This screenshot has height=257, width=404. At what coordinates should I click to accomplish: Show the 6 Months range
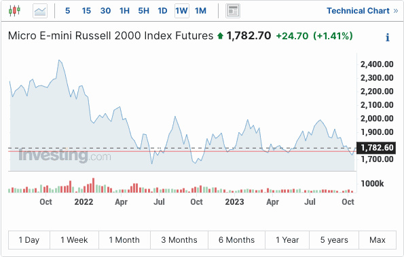(x=236, y=240)
